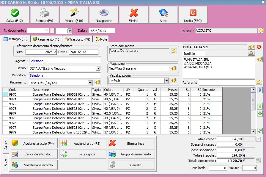
Task: Open Visual. (F10) preview
Action: [x=74, y=15]
